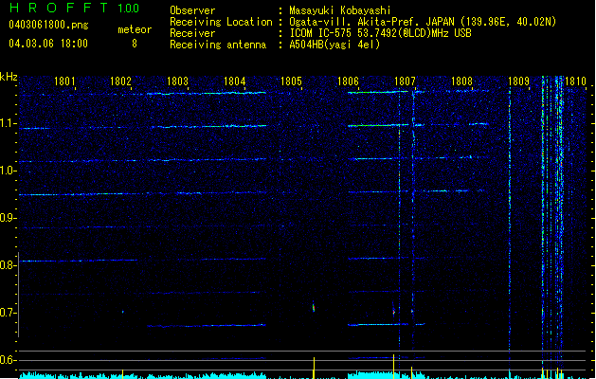The image size is (596, 379).
Task: Click the 1.1 kHz axis label
Action: tap(8, 123)
